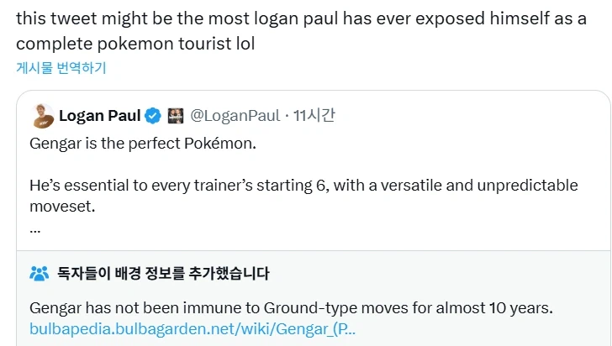The height and width of the screenshot is (346, 612).
Task: Click the @LoganPaul handle
Action: 236,114
